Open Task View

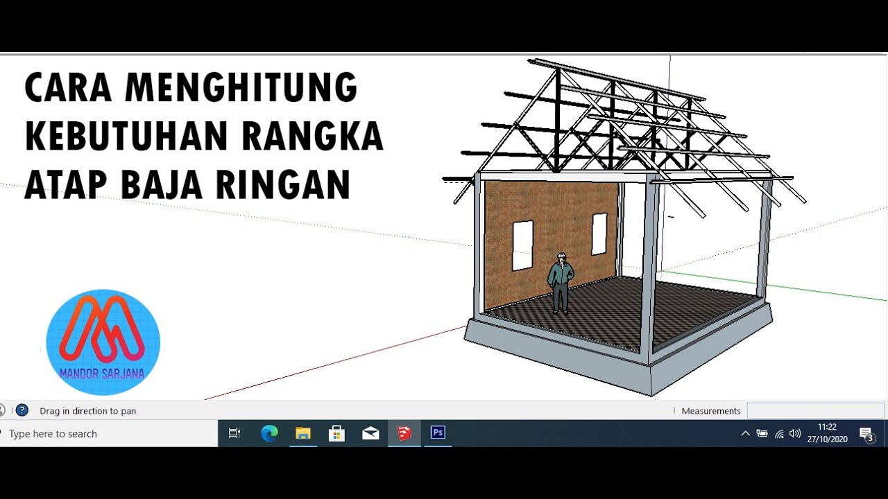coord(234,433)
